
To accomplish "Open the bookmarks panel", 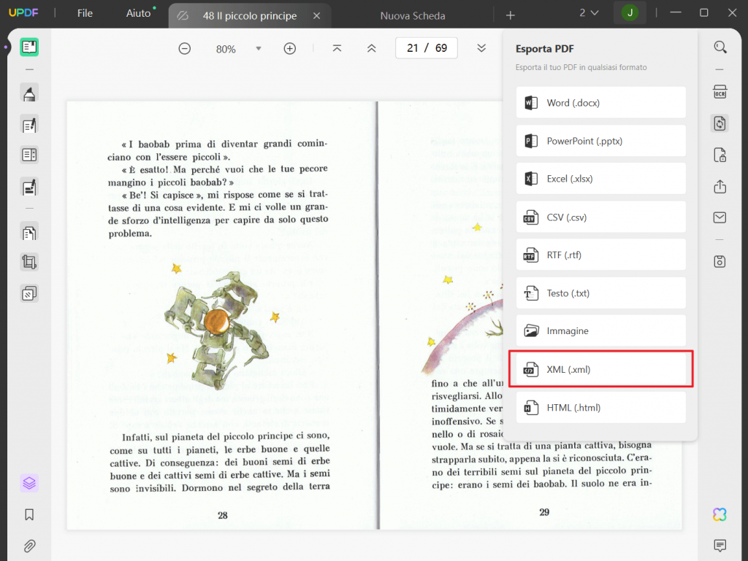I will pos(29,515).
